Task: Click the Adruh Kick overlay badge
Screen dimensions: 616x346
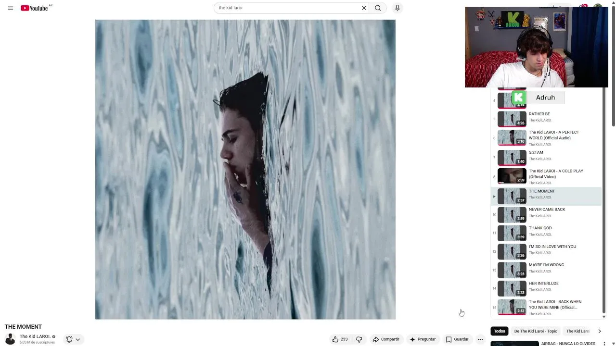Action: (x=538, y=98)
